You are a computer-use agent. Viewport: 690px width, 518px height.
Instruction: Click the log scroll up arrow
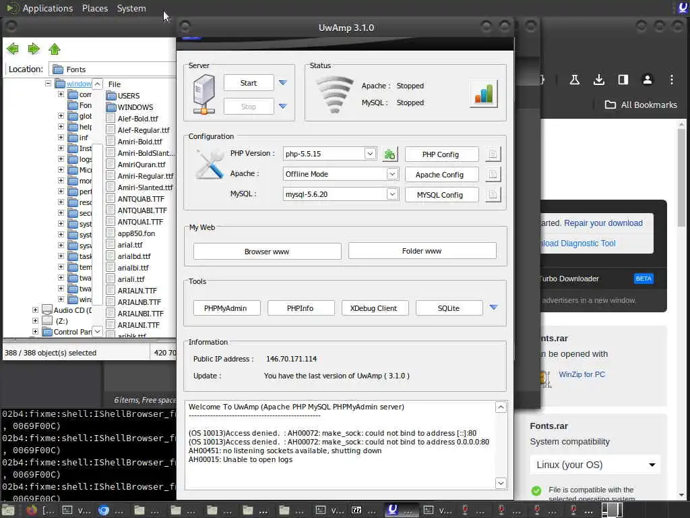pos(501,407)
